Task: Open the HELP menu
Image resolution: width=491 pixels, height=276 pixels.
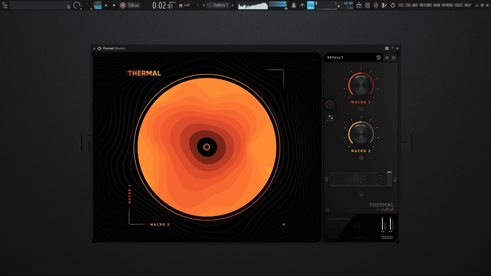Action: point(468,5)
